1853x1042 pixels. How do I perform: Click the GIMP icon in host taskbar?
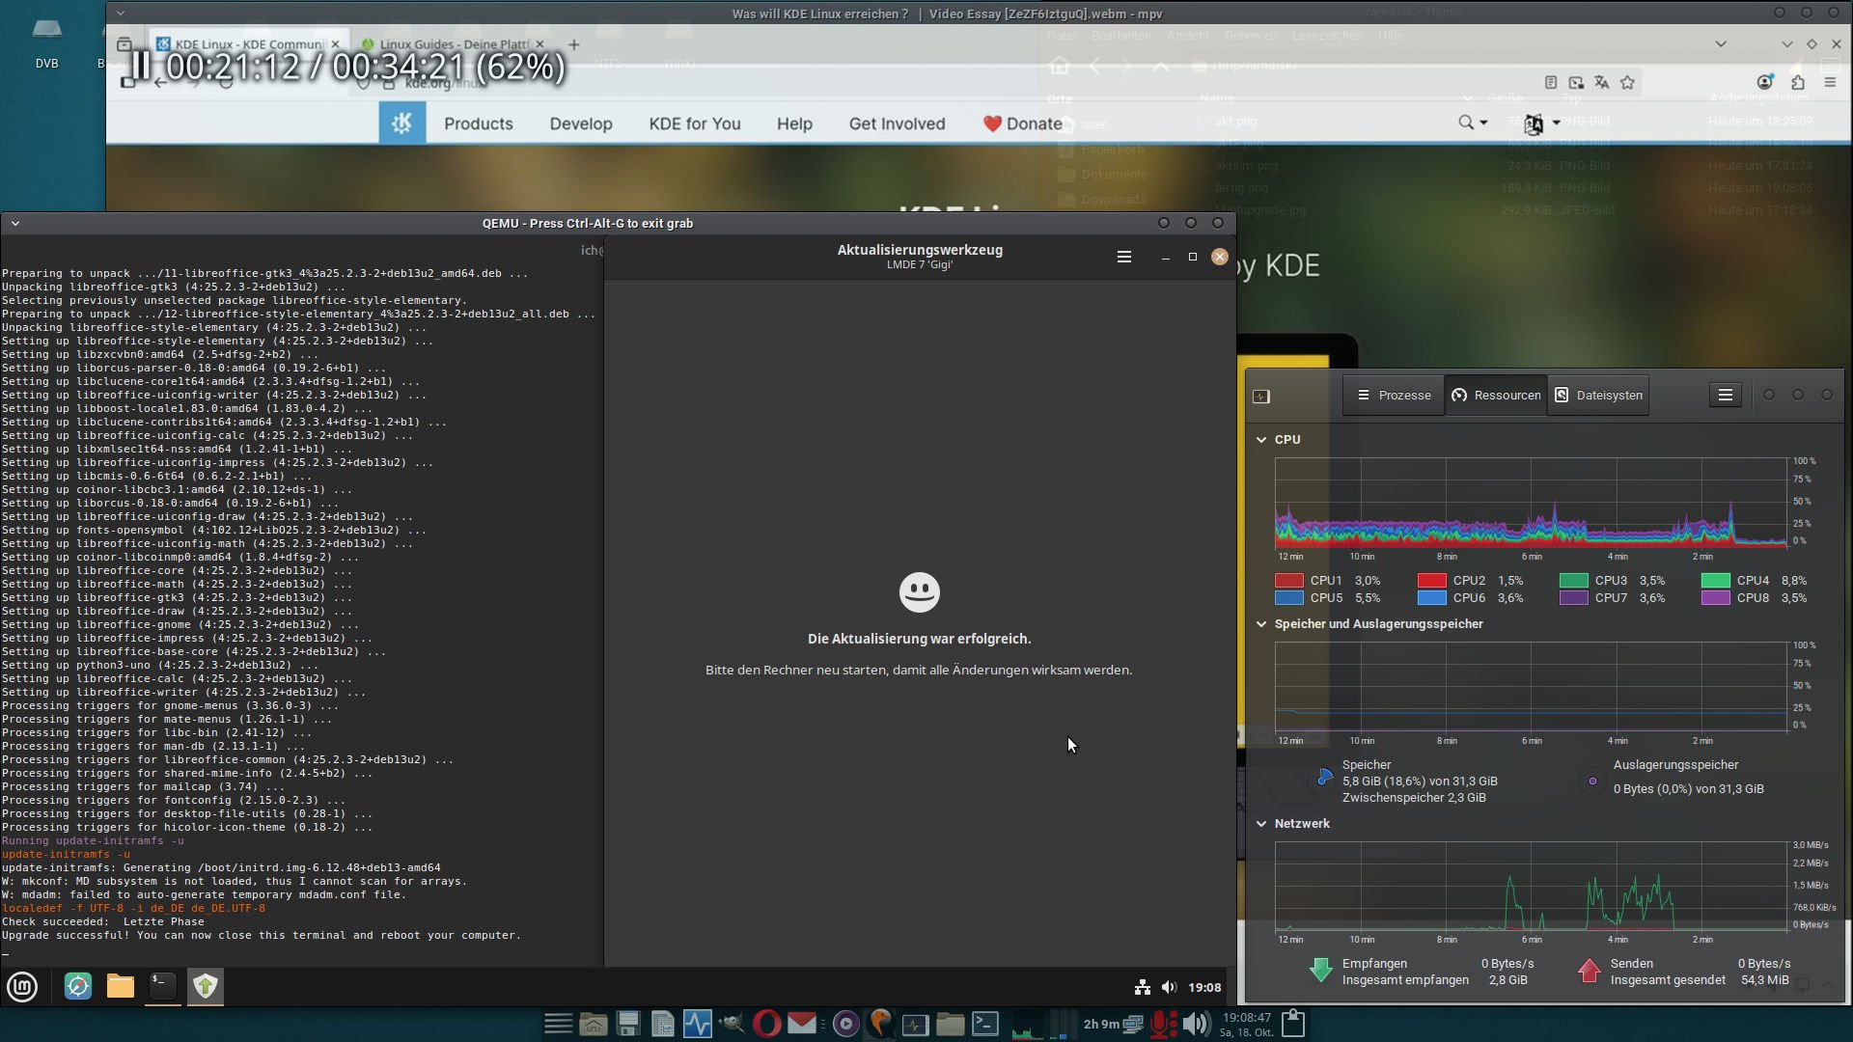732,1024
